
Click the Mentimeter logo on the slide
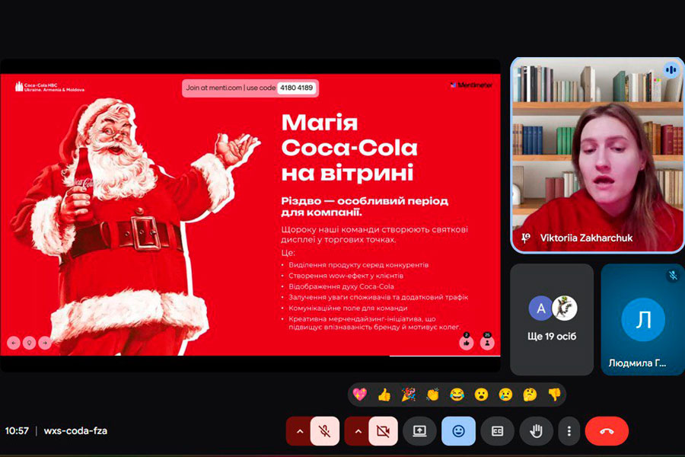(471, 85)
